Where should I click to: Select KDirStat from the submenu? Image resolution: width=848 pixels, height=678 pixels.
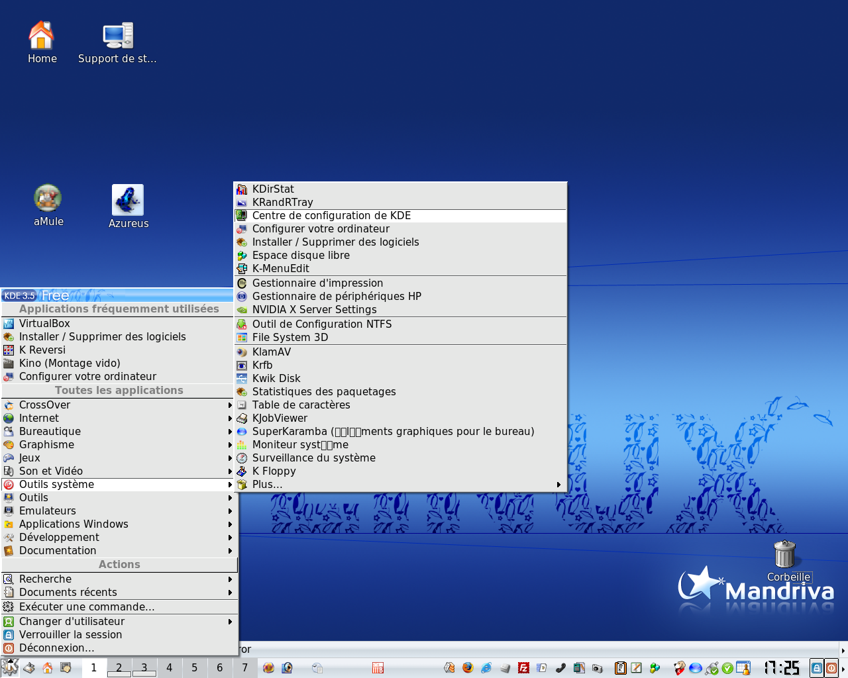400,189
